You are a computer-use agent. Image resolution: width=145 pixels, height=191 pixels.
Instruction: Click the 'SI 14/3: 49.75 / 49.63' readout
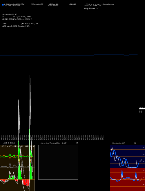[22, 17]
